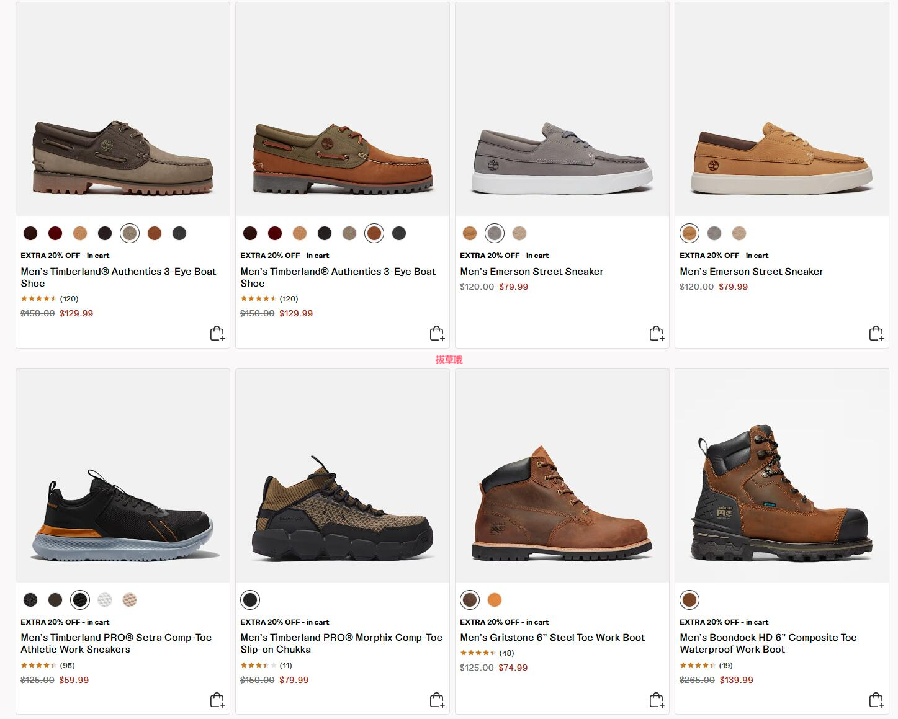Add Morphix Comp-Toe Chukka to bag

[437, 700]
